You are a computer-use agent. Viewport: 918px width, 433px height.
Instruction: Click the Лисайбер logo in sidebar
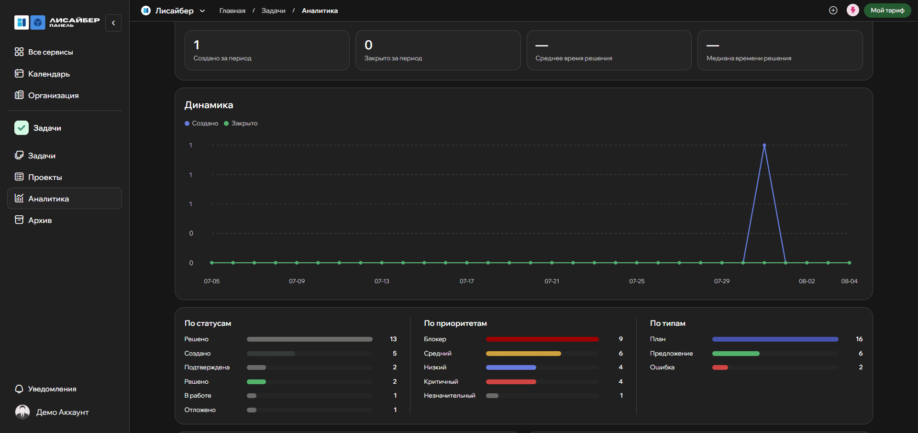[57, 22]
